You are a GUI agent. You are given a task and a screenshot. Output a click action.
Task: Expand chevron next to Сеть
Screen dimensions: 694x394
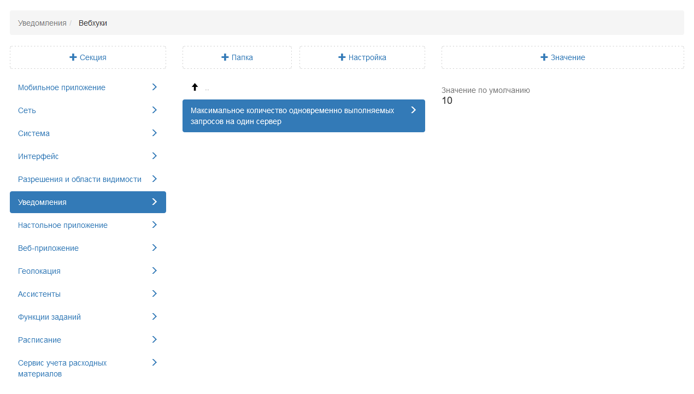(154, 110)
